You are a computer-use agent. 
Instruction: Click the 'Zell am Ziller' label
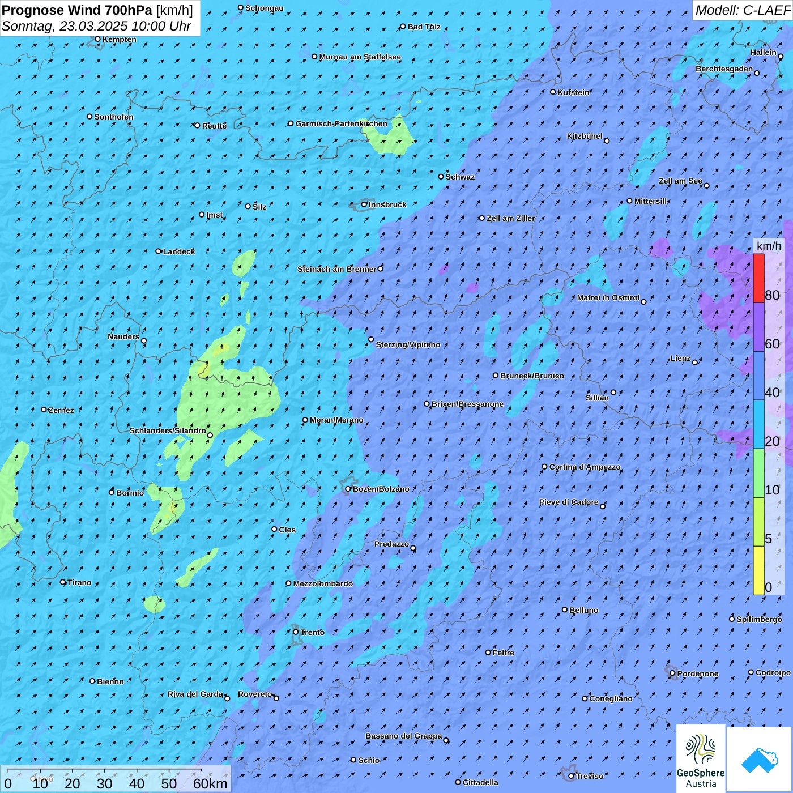[511, 218]
